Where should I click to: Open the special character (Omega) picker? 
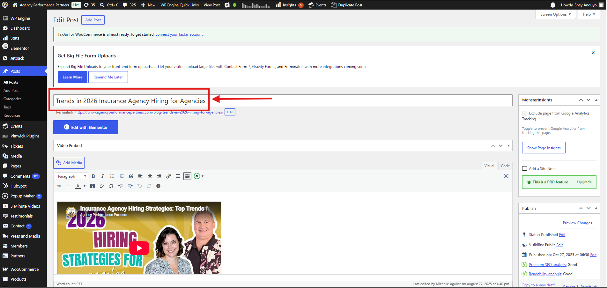[111, 186]
